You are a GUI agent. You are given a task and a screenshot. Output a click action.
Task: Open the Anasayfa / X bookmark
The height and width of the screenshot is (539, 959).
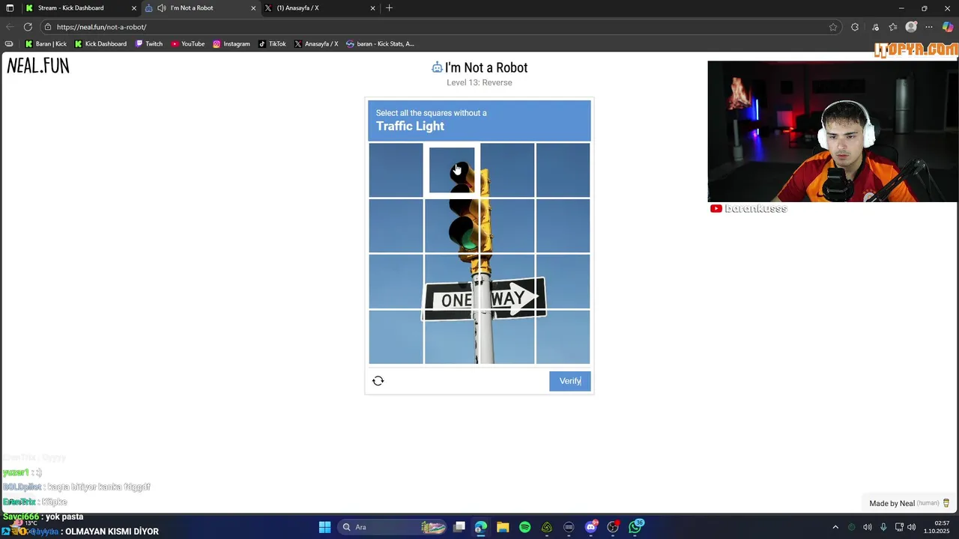point(316,43)
